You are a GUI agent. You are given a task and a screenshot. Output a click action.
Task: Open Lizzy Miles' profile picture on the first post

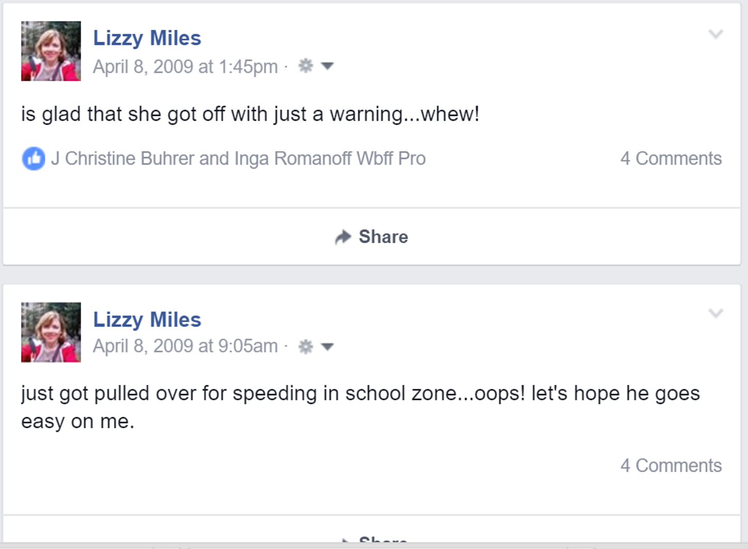51,51
